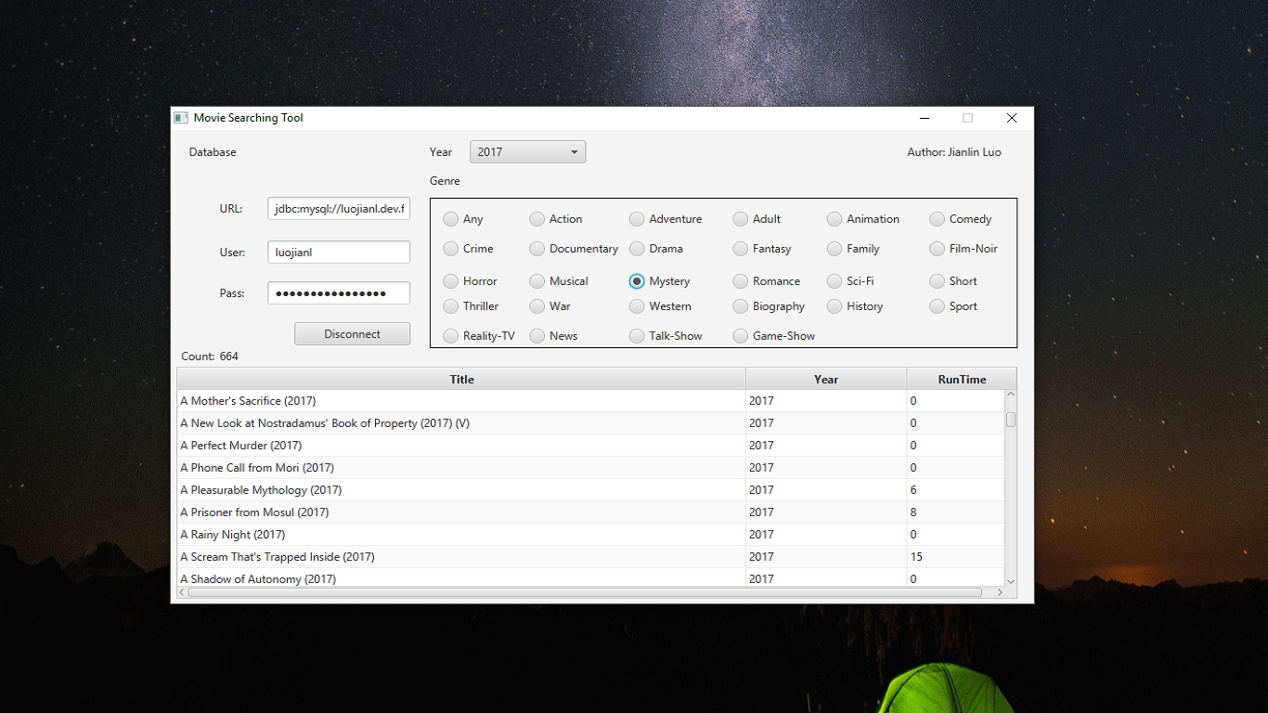Click the app icon in the title bar
The height and width of the screenshot is (713, 1268).
point(181,118)
